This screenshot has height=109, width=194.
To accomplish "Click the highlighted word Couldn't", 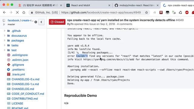I will pyautogui.click(x=82, y=56).
